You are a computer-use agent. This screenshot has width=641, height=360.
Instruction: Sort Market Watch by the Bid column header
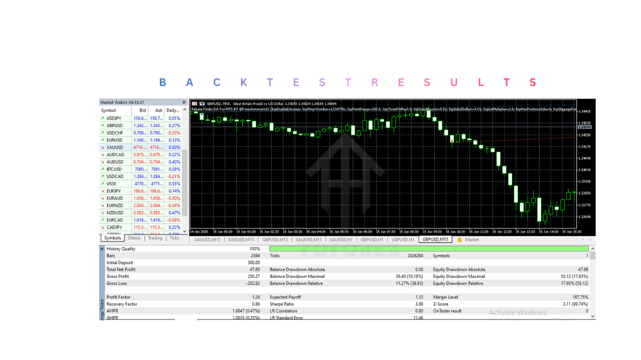point(142,110)
